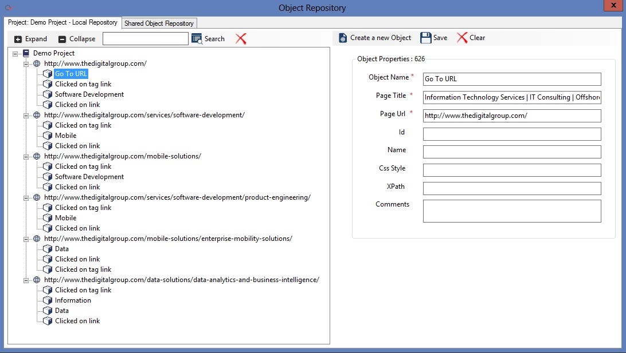This screenshot has width=626, height=353.
Task: Select Mobile under product-engineering/ URL
Action: 65,218
